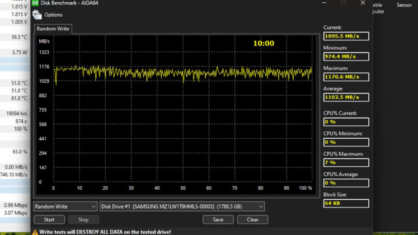418x235 pixels.
Task: Click the Stop button
Action: 83,219
